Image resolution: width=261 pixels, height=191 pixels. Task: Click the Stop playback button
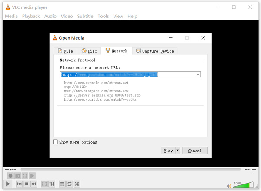pyautogui.click(x=27, y=184)
